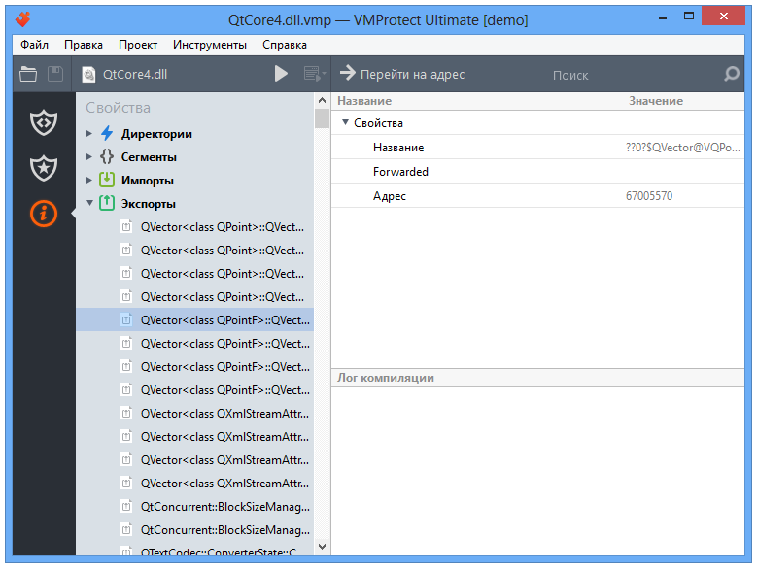757x568 pixels.
Task: Open the code protection shield section
Action: coord(44,122)
